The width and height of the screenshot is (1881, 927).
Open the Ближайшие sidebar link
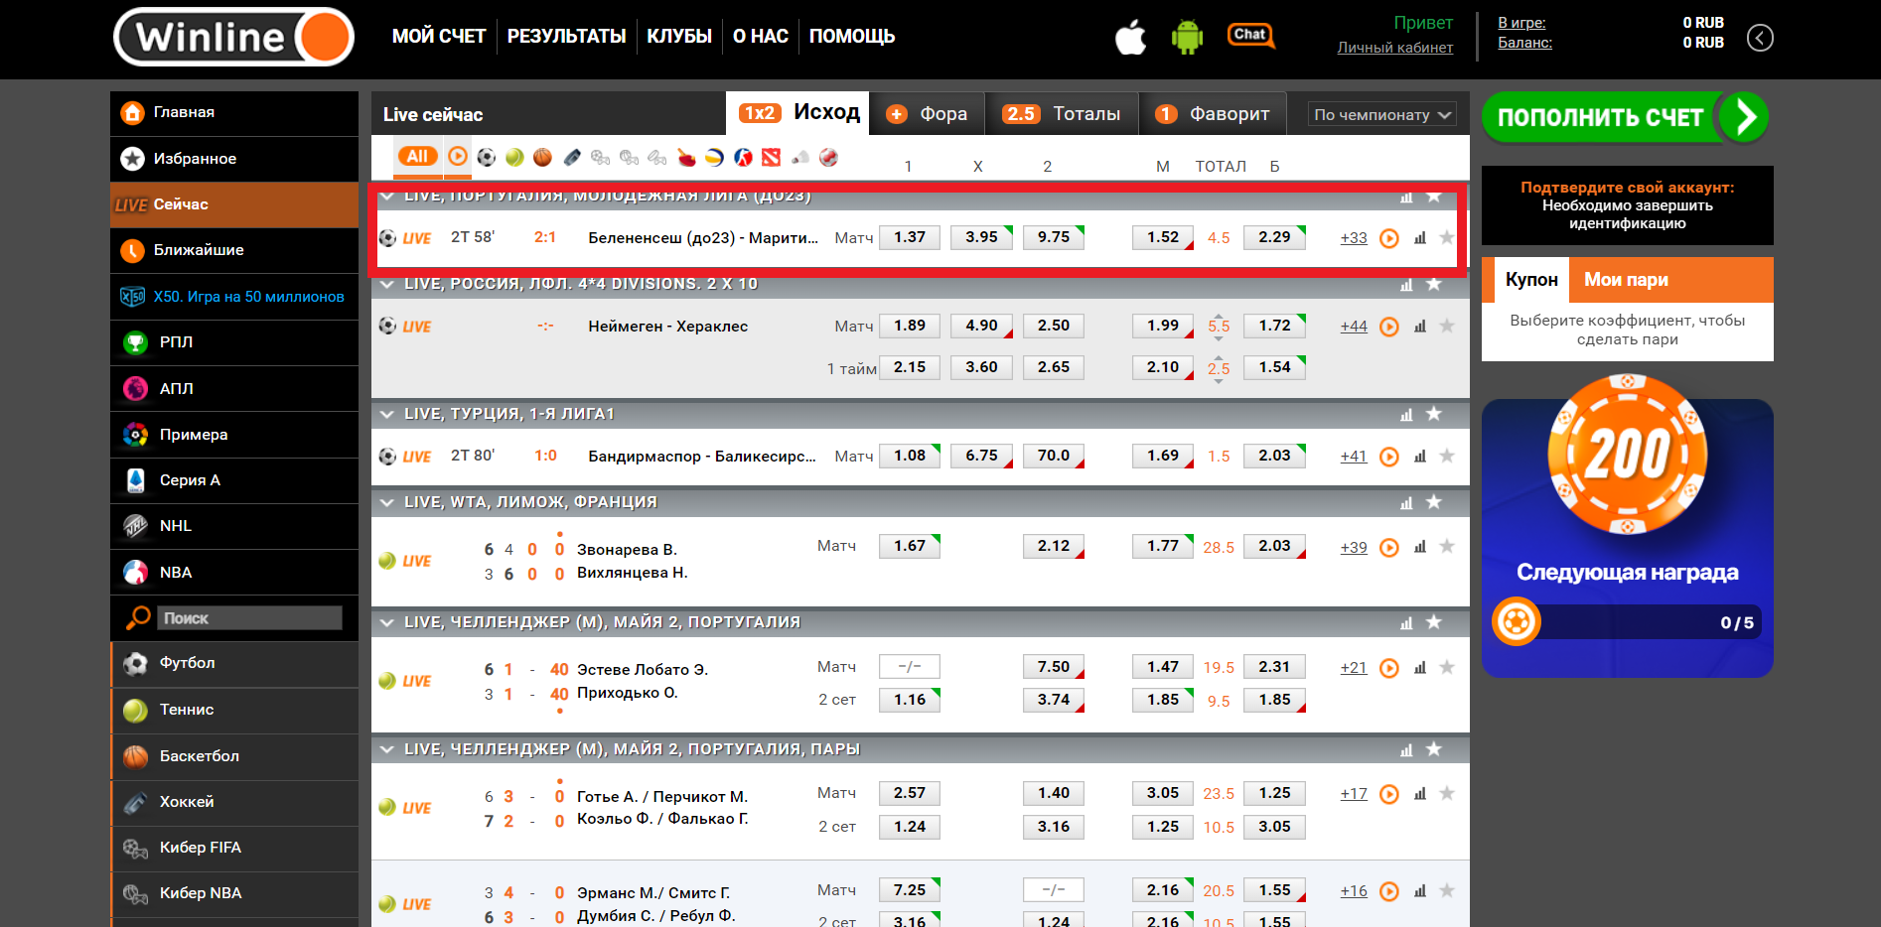pyautogui.click(x=234, y=250)
